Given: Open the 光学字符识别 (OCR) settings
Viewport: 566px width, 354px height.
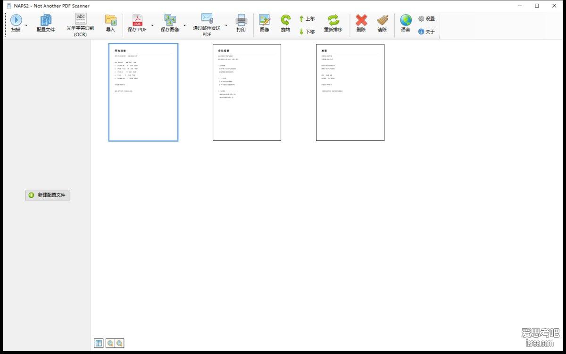Looking at the screenshot, I should pyautogui.click(x=80, y=25).
